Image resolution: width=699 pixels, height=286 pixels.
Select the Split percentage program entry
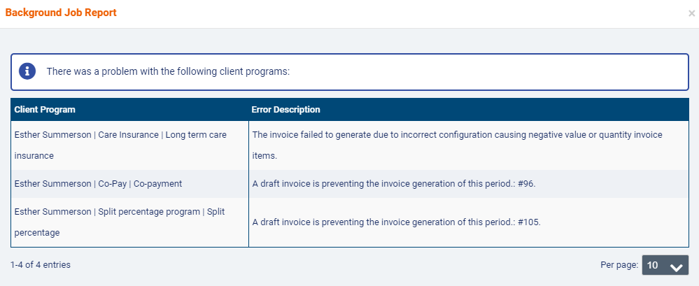(149, 211)
